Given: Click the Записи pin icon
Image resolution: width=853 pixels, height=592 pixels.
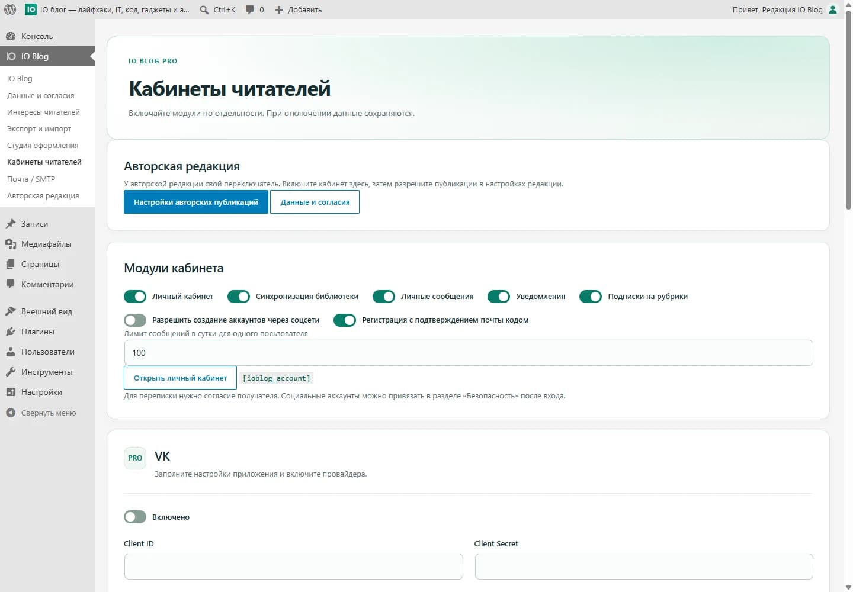Looking at the screenshot, I should click(x=11, y=224).
